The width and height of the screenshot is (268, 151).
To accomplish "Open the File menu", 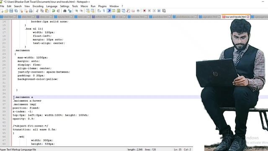I will pyautogui.click(x=2, y=6).
